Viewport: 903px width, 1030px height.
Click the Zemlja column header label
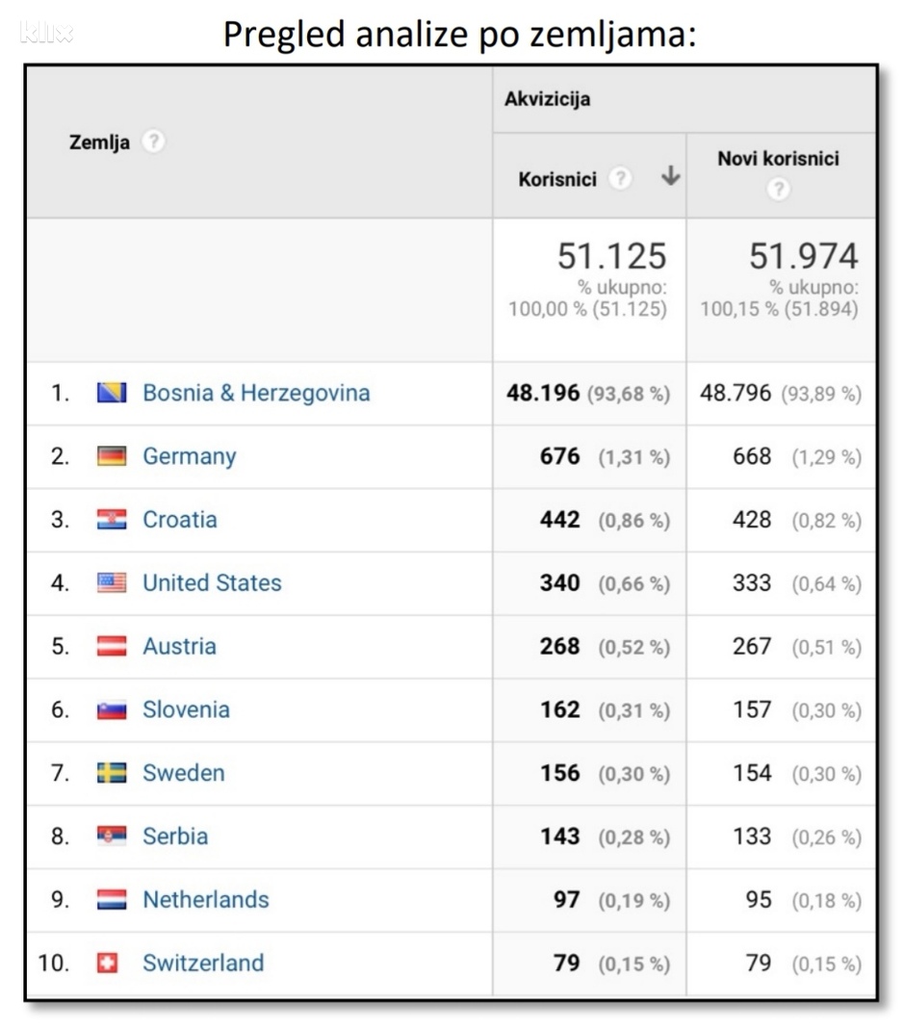point(99,142)
